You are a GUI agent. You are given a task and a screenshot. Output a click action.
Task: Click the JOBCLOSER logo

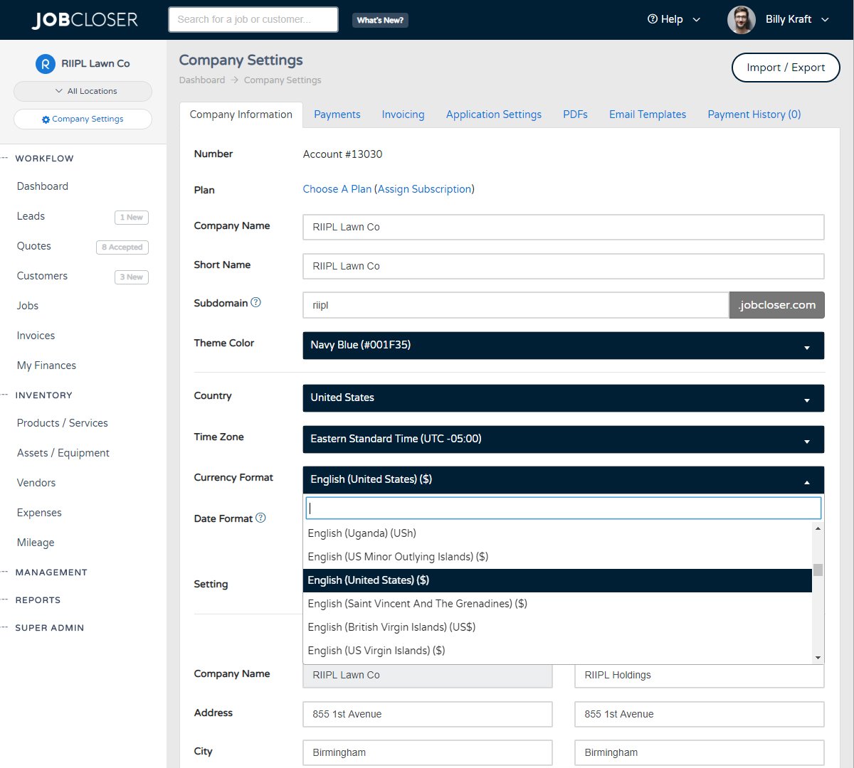point(85,19)
